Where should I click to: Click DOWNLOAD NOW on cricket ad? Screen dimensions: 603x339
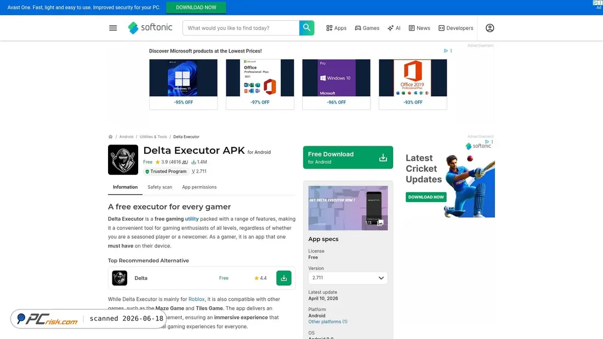(426, 197)
